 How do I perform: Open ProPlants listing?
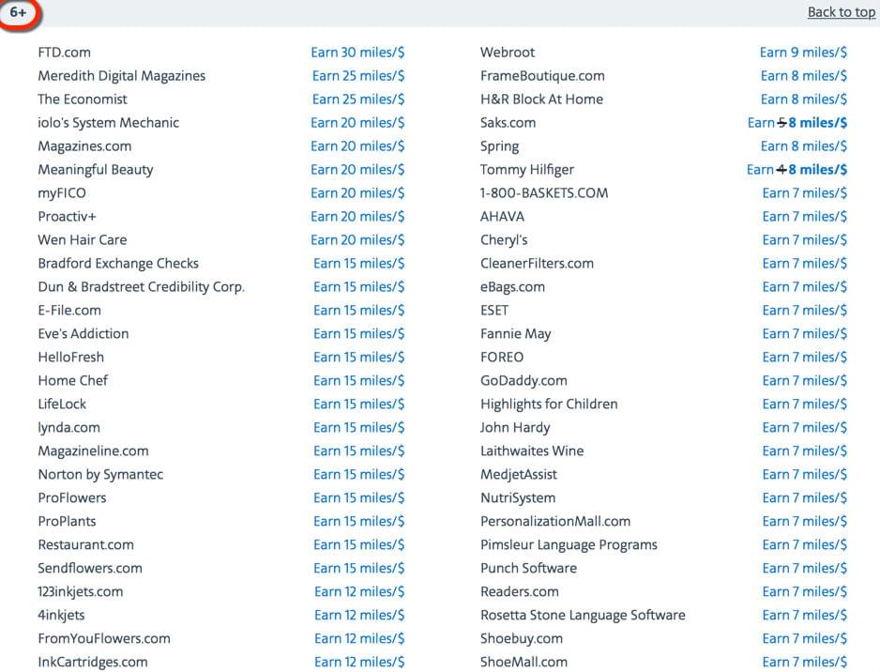point(67,522)
